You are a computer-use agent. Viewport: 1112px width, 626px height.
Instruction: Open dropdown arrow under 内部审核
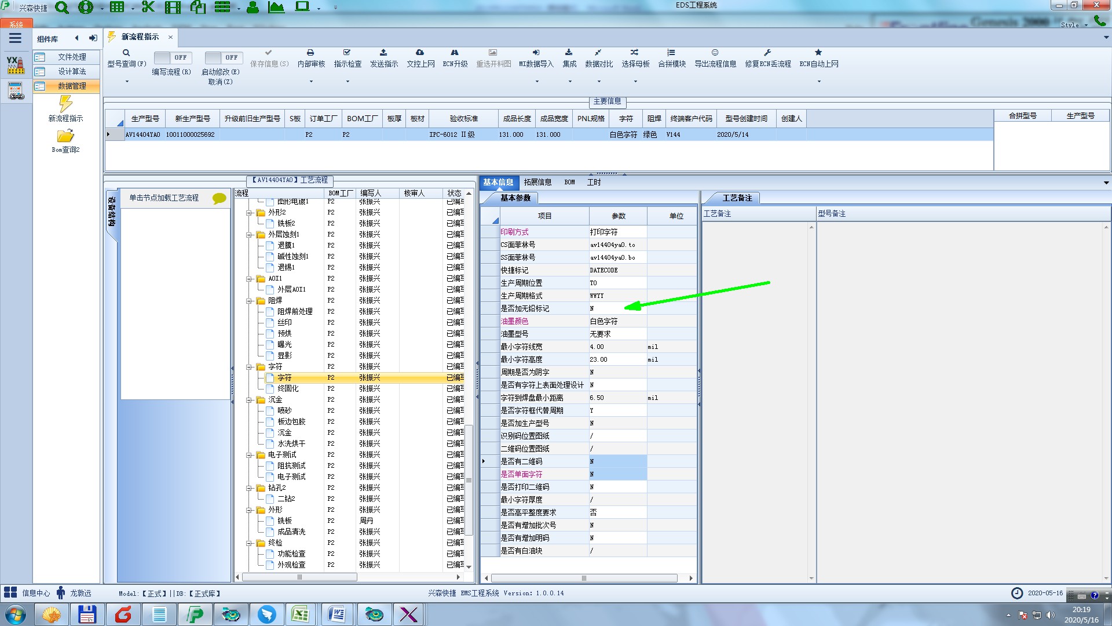point(311,81)
